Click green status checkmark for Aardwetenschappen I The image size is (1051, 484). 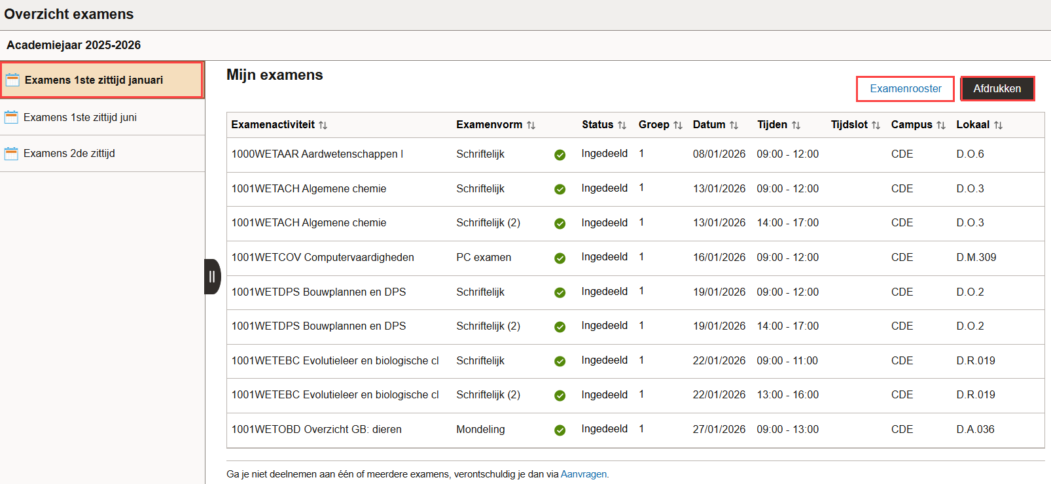coord(560,155)
